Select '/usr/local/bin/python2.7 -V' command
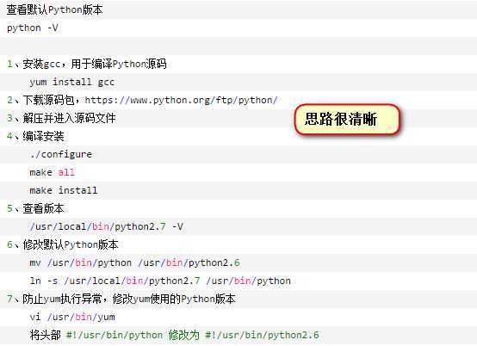Screen dimensions: 477x346 107,227
